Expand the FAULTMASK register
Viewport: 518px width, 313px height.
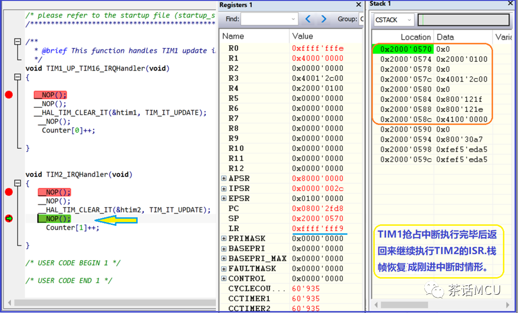point(224,268)
